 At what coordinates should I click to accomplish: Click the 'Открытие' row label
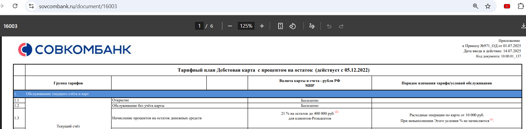(x=120, y=100)
